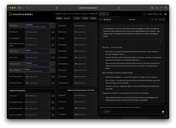Viewport: 176px width, 128px height.
Task: Open the MC Approach choices dropdown
Action: pyautogui.click(x=38, y=38)
